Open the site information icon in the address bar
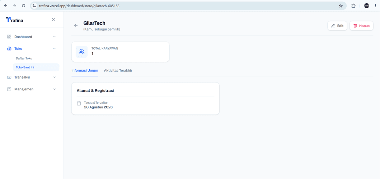This screenshot has height=179, width=380. pos(34,6)
